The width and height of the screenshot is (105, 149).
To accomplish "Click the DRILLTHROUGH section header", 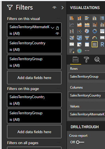I will 85,127.
